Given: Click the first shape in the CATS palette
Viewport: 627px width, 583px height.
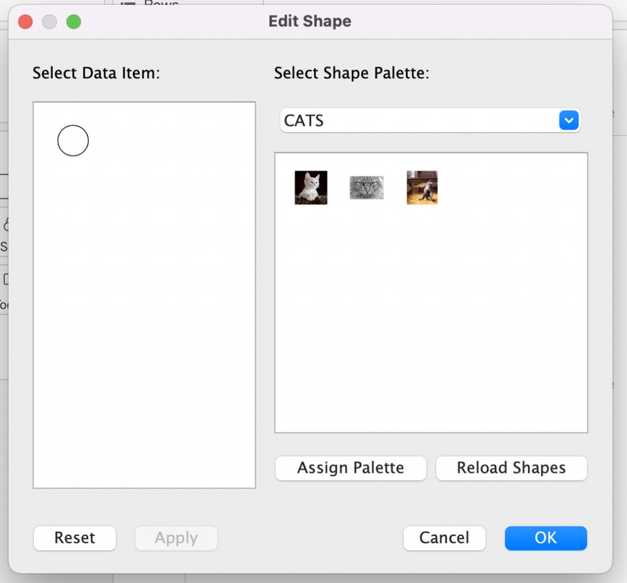Looking at the screenshot, I should click(x=310, y=187).
